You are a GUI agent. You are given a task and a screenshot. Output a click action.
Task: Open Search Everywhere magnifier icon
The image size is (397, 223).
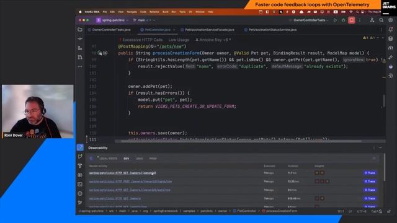click(381, 20)
